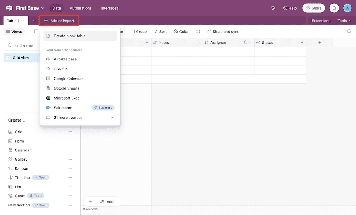Click the row height icon
356x215 pixels.
(x=198, y=32)
